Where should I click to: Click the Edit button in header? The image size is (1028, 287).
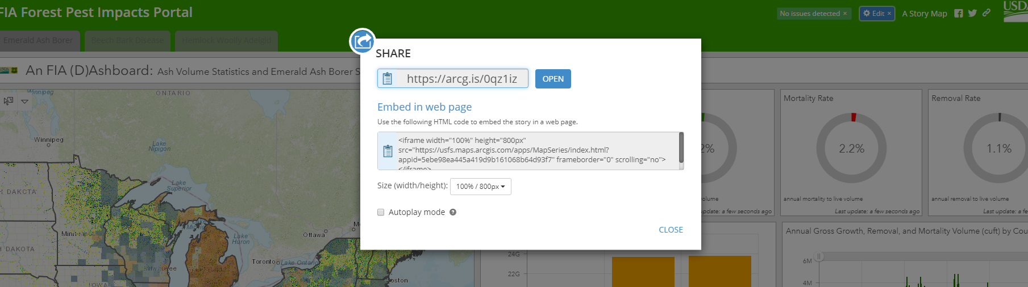[877, 14]
